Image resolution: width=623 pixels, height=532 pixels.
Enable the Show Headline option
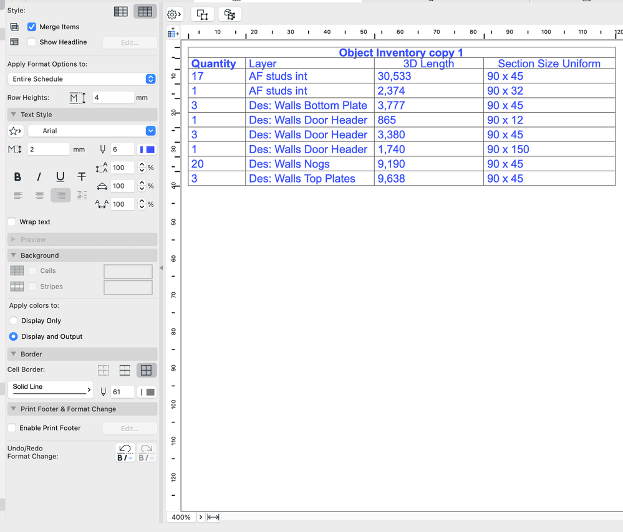32,42
